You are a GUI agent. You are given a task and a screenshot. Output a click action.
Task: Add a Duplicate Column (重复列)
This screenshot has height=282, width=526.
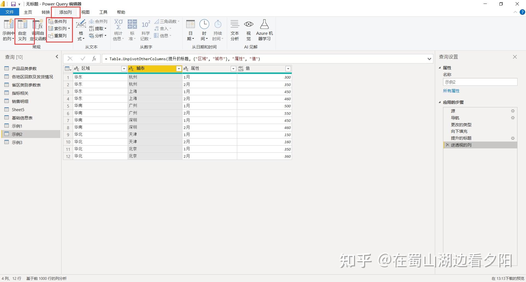[x=58, y=36]
